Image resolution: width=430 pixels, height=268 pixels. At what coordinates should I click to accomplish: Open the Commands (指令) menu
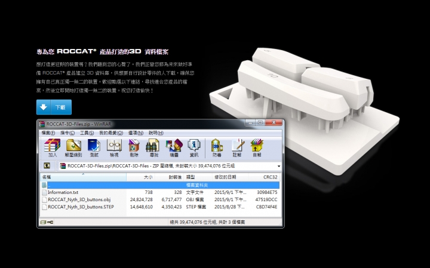(x=67, y=133)
